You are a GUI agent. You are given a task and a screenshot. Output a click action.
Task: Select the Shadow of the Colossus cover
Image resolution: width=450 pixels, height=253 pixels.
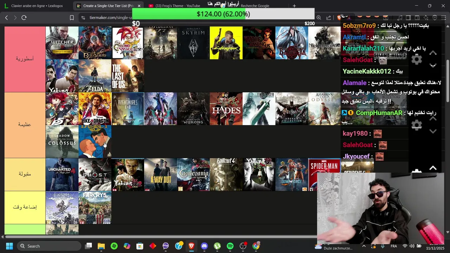coord(62,142)
